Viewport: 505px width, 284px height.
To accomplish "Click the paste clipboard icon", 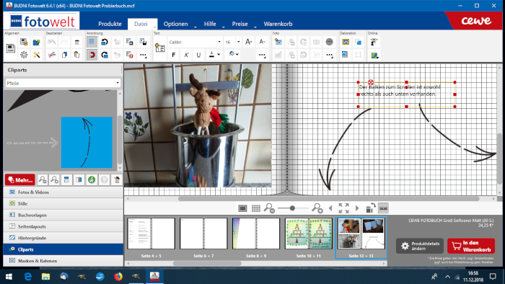I will [76, 55].
